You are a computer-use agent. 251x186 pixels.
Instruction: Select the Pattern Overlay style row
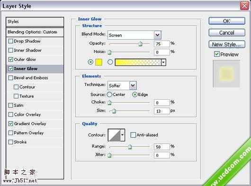[x=35, y=133]
